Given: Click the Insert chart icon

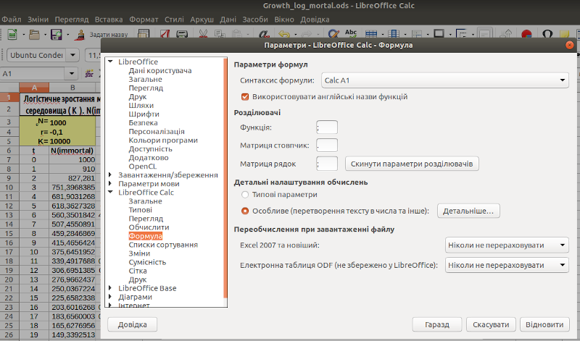Looking at the screenshot, I should point(526,34).
